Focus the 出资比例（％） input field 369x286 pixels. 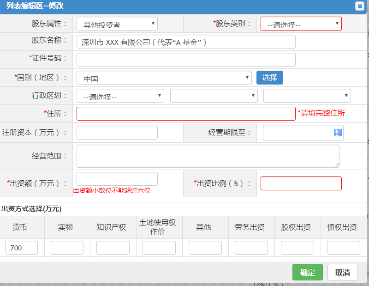pyautogui.click(x=301, y=183)
